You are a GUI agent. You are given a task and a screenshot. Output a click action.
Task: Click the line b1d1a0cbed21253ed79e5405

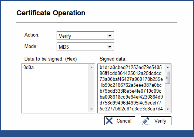click(x=131, y=67)
